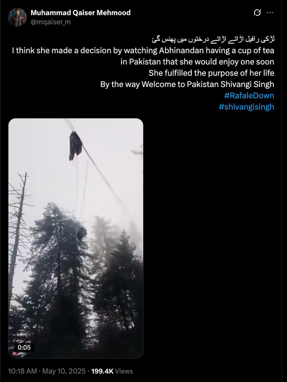Click the display name Muhammad Qaiser Mehmood

coord(80,12)
